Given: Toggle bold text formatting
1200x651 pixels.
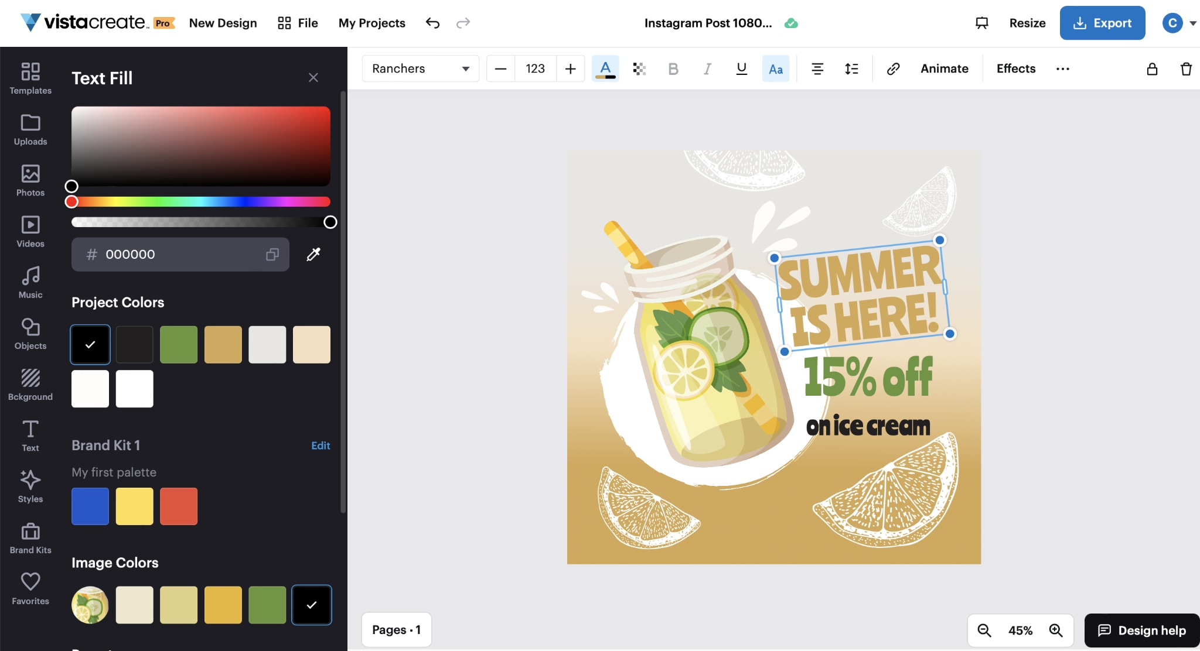Looking at the screenshot, I should point(673,68).
